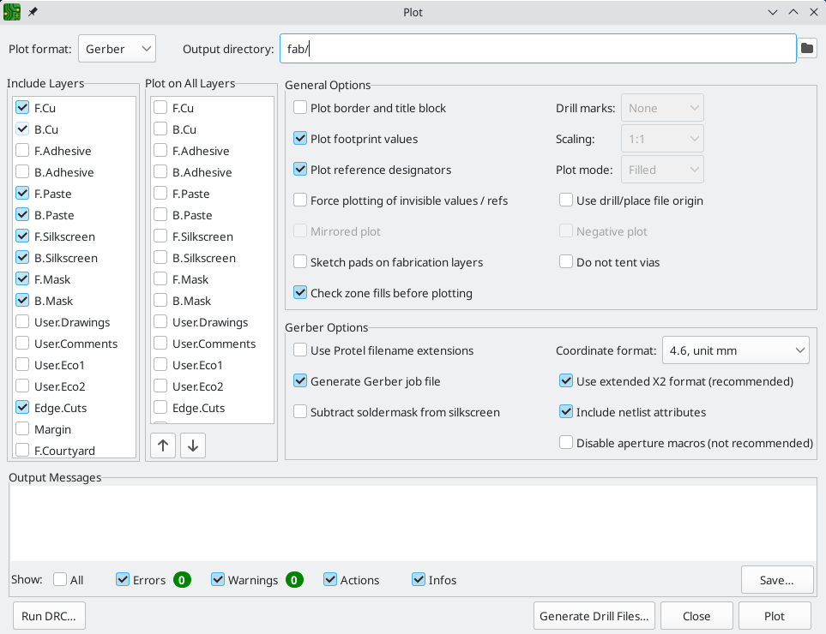Toggle Include netlist attributes
This screenshot has width=826, height=634.
click(x=566, y=412)
